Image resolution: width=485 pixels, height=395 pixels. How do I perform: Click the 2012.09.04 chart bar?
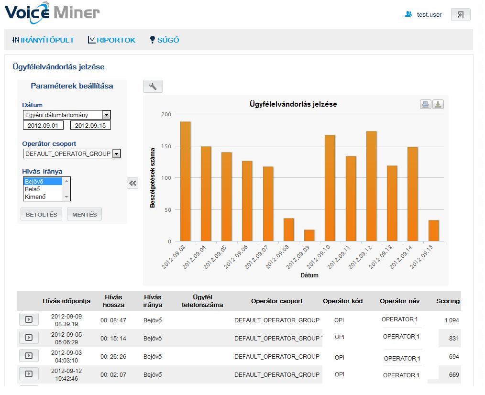coord(206,194)
